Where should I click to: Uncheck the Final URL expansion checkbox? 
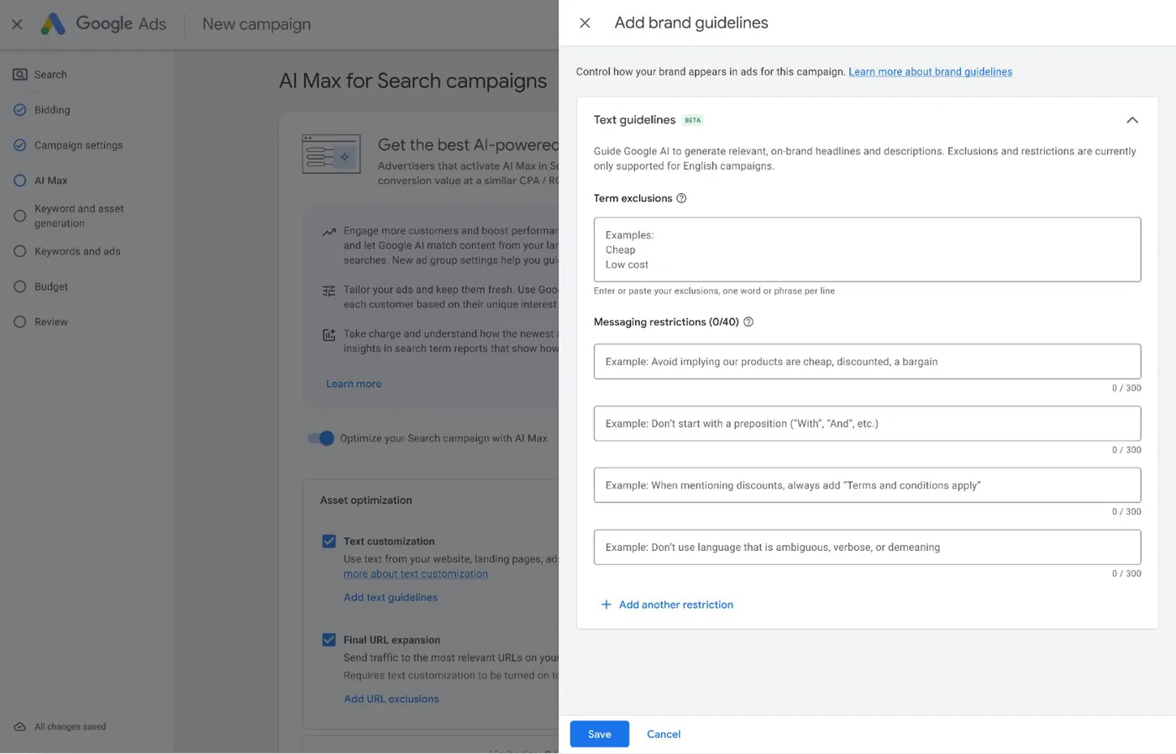tap(329, 640)
